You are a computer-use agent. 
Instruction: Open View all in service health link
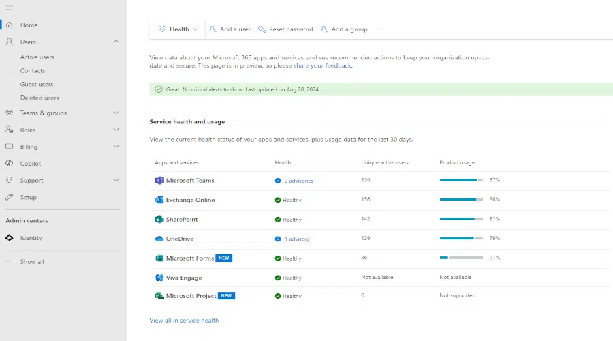(x=184, y=321)
